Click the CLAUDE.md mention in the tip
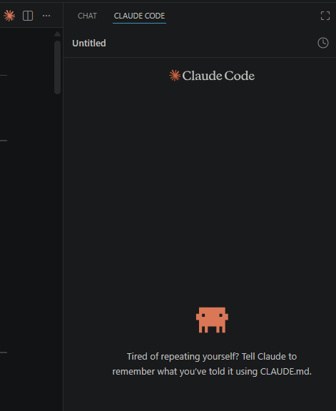 [285, 372]
